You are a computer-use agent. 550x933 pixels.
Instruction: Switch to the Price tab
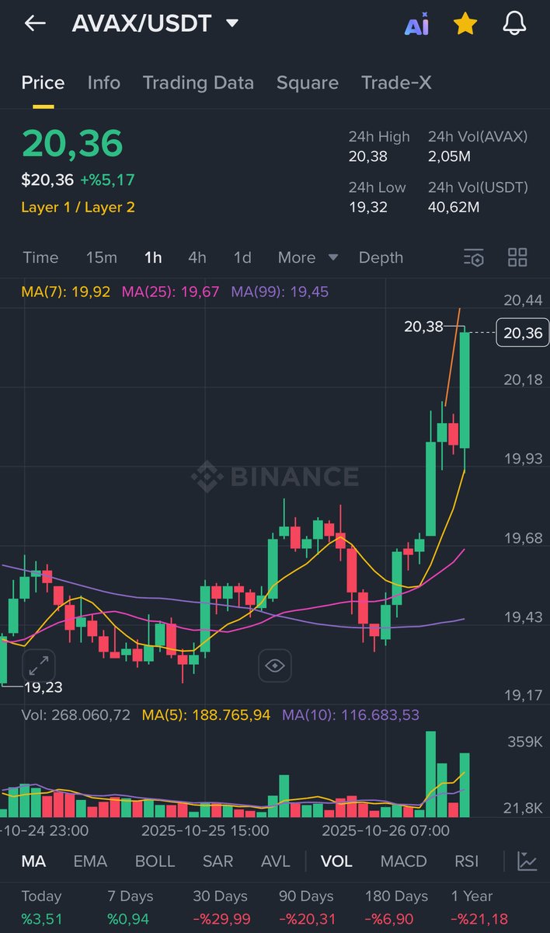43,83
